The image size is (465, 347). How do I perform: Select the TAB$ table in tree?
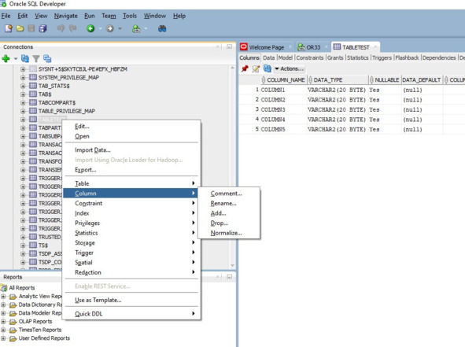(45, 94)
